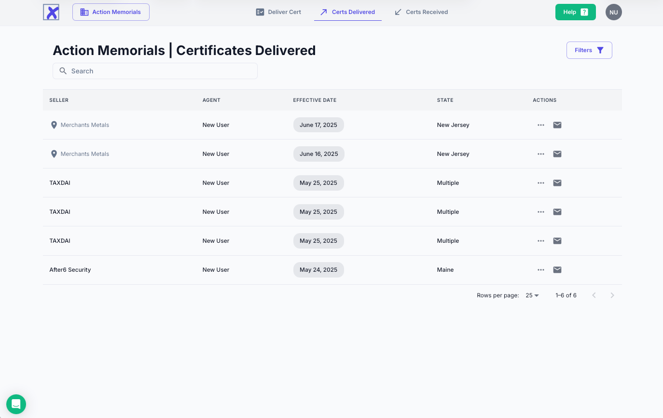Screen dimensions: 663x418
Task: Click the envelope icon in the June 17 row
Action: pos(557,125)
